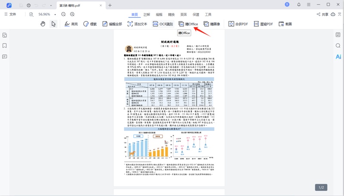
Task: Click the document title 財政統計通報
Action: click(x=170, y=41)
